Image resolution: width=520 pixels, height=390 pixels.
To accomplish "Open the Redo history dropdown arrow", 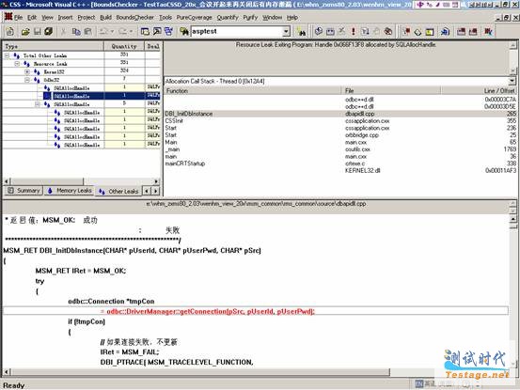I will point(131,31).
